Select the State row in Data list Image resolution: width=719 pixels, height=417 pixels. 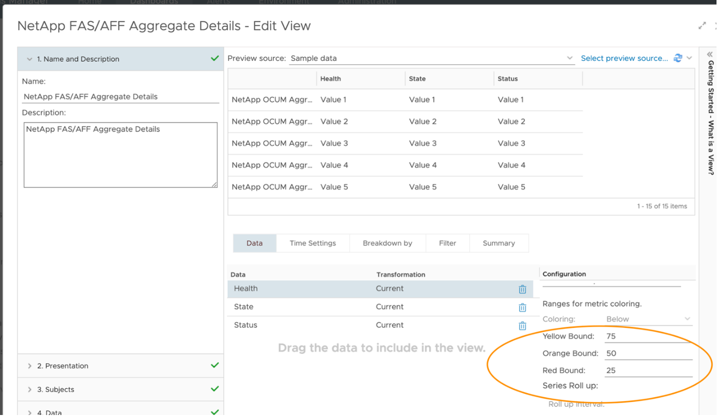pos(380,307)
